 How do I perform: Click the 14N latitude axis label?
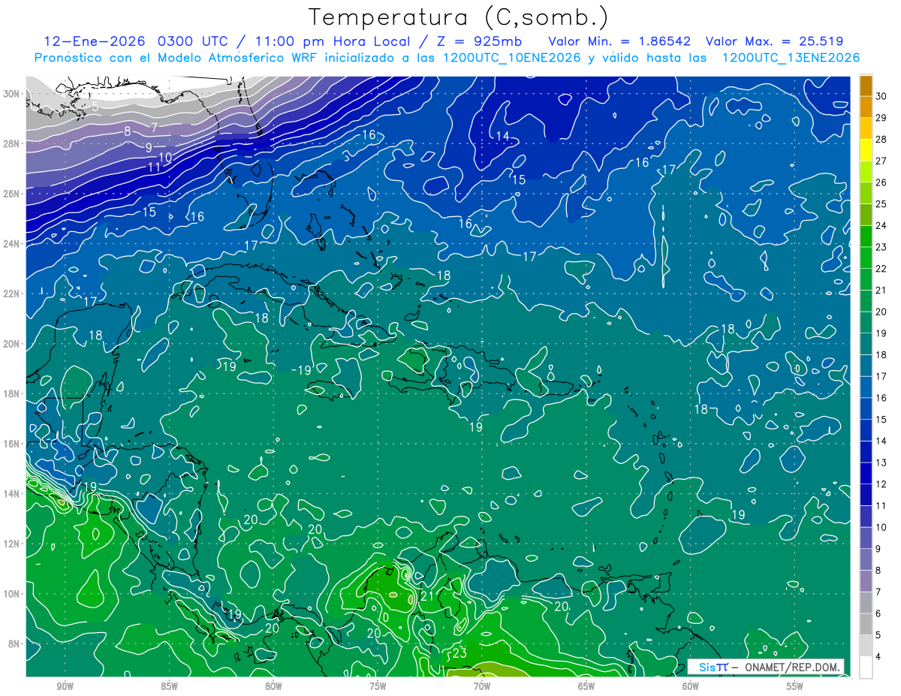pyautogui.click(x=11, y=493)
